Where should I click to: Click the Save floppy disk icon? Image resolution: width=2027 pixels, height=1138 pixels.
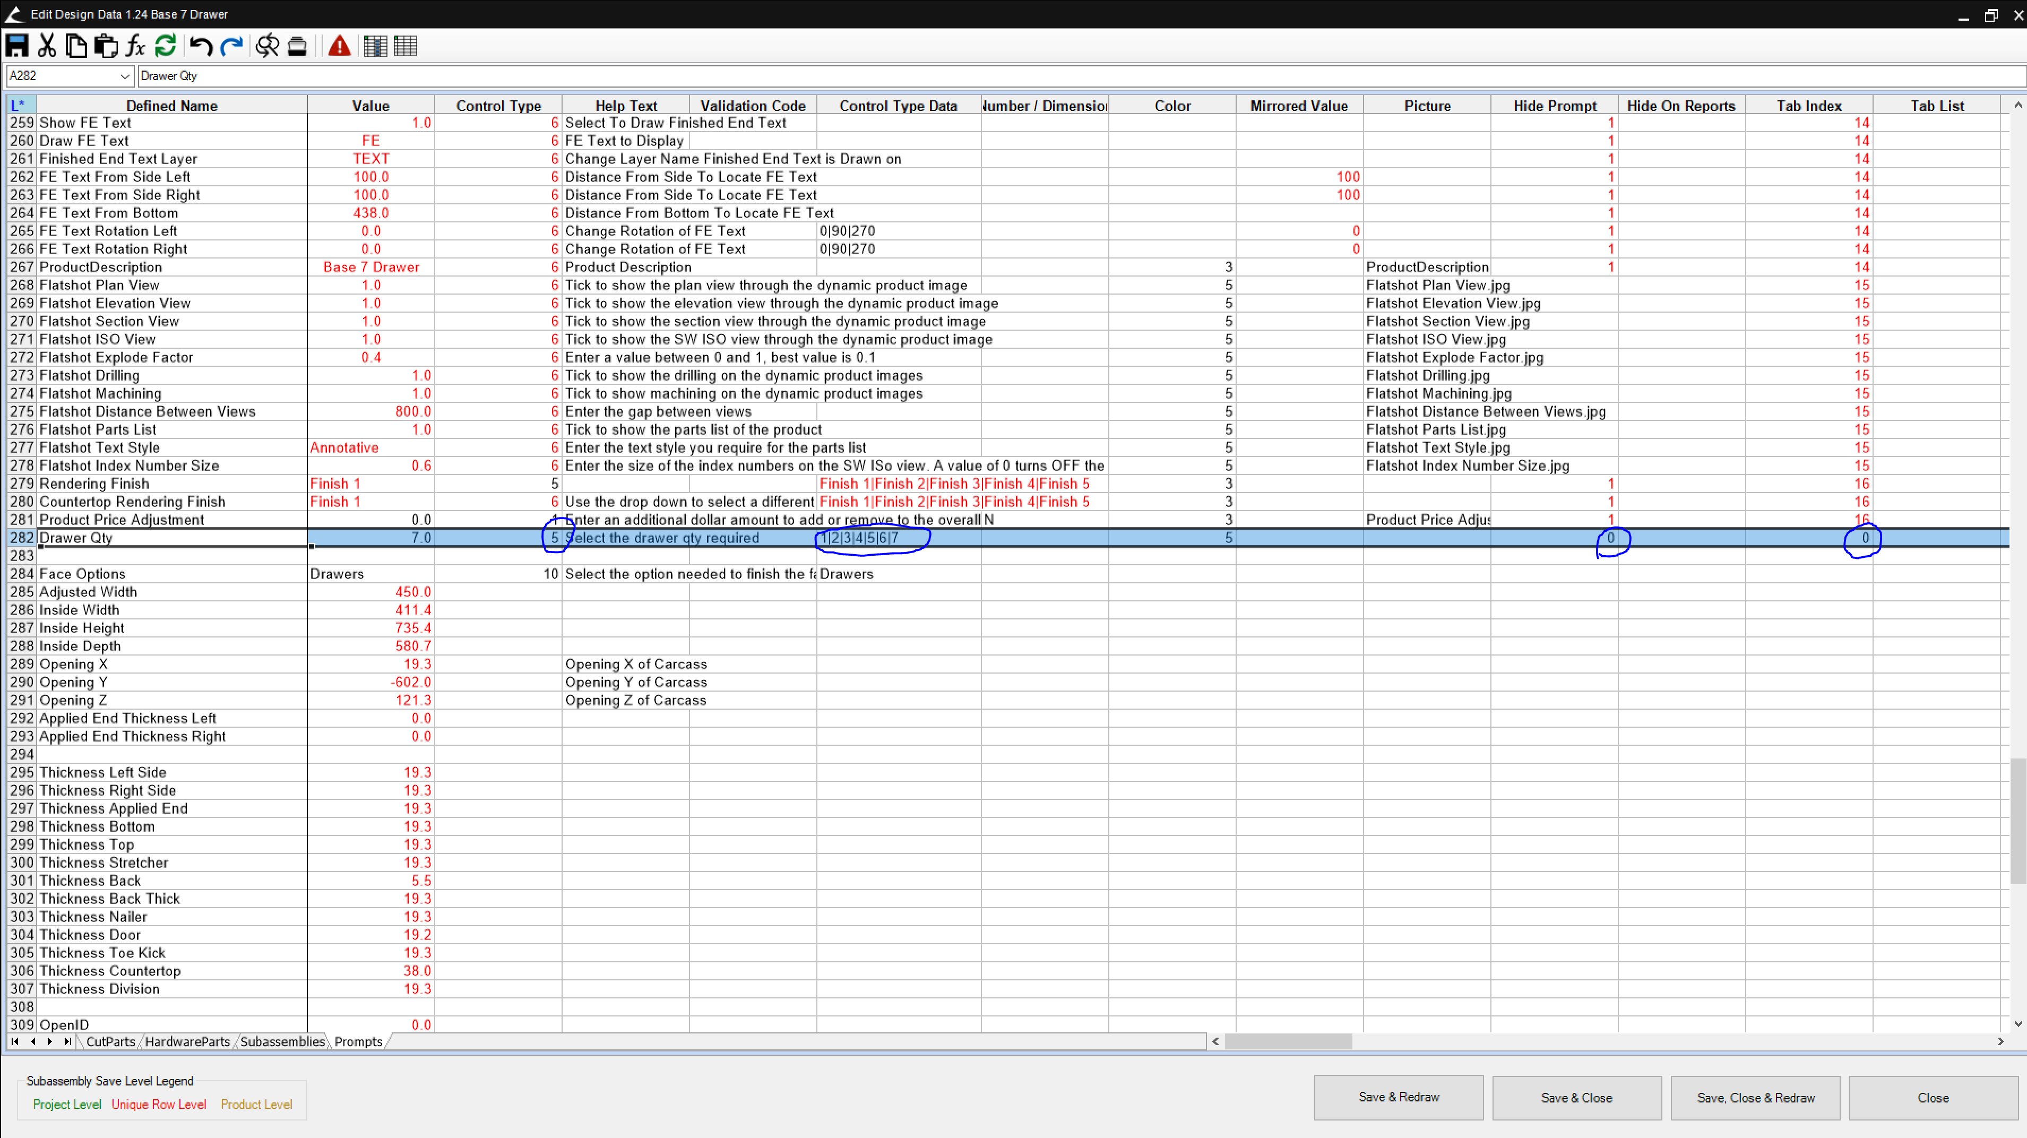click(x=16, y=46)
